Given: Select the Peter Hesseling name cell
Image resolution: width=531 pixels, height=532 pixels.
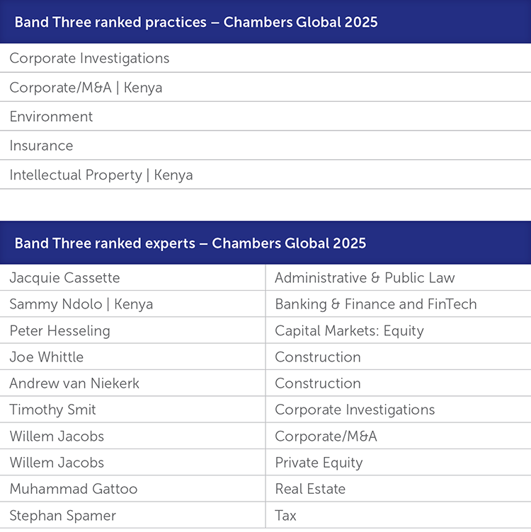Looking at the screenshot, I should (x=132, y=330).
